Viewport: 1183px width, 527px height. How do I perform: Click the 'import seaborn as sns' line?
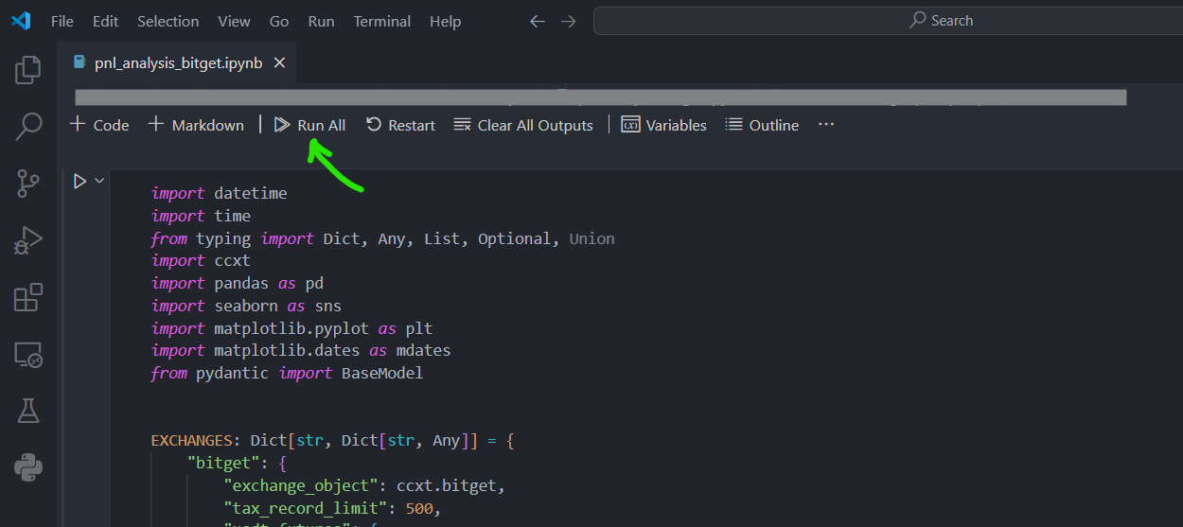[246, 306]
